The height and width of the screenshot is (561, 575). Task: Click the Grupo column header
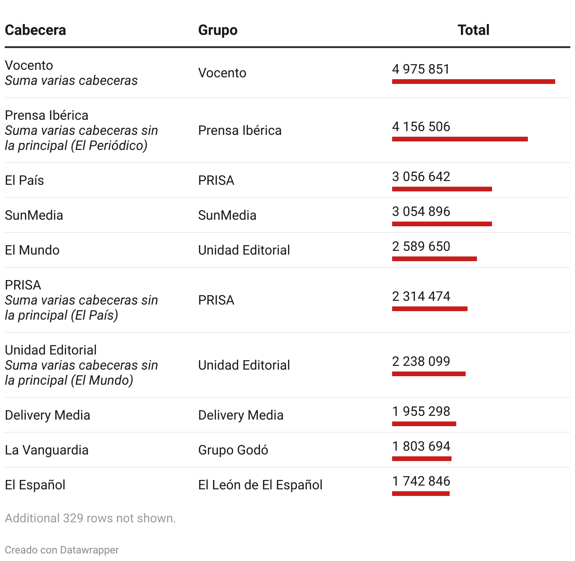[x=218, y=30]
